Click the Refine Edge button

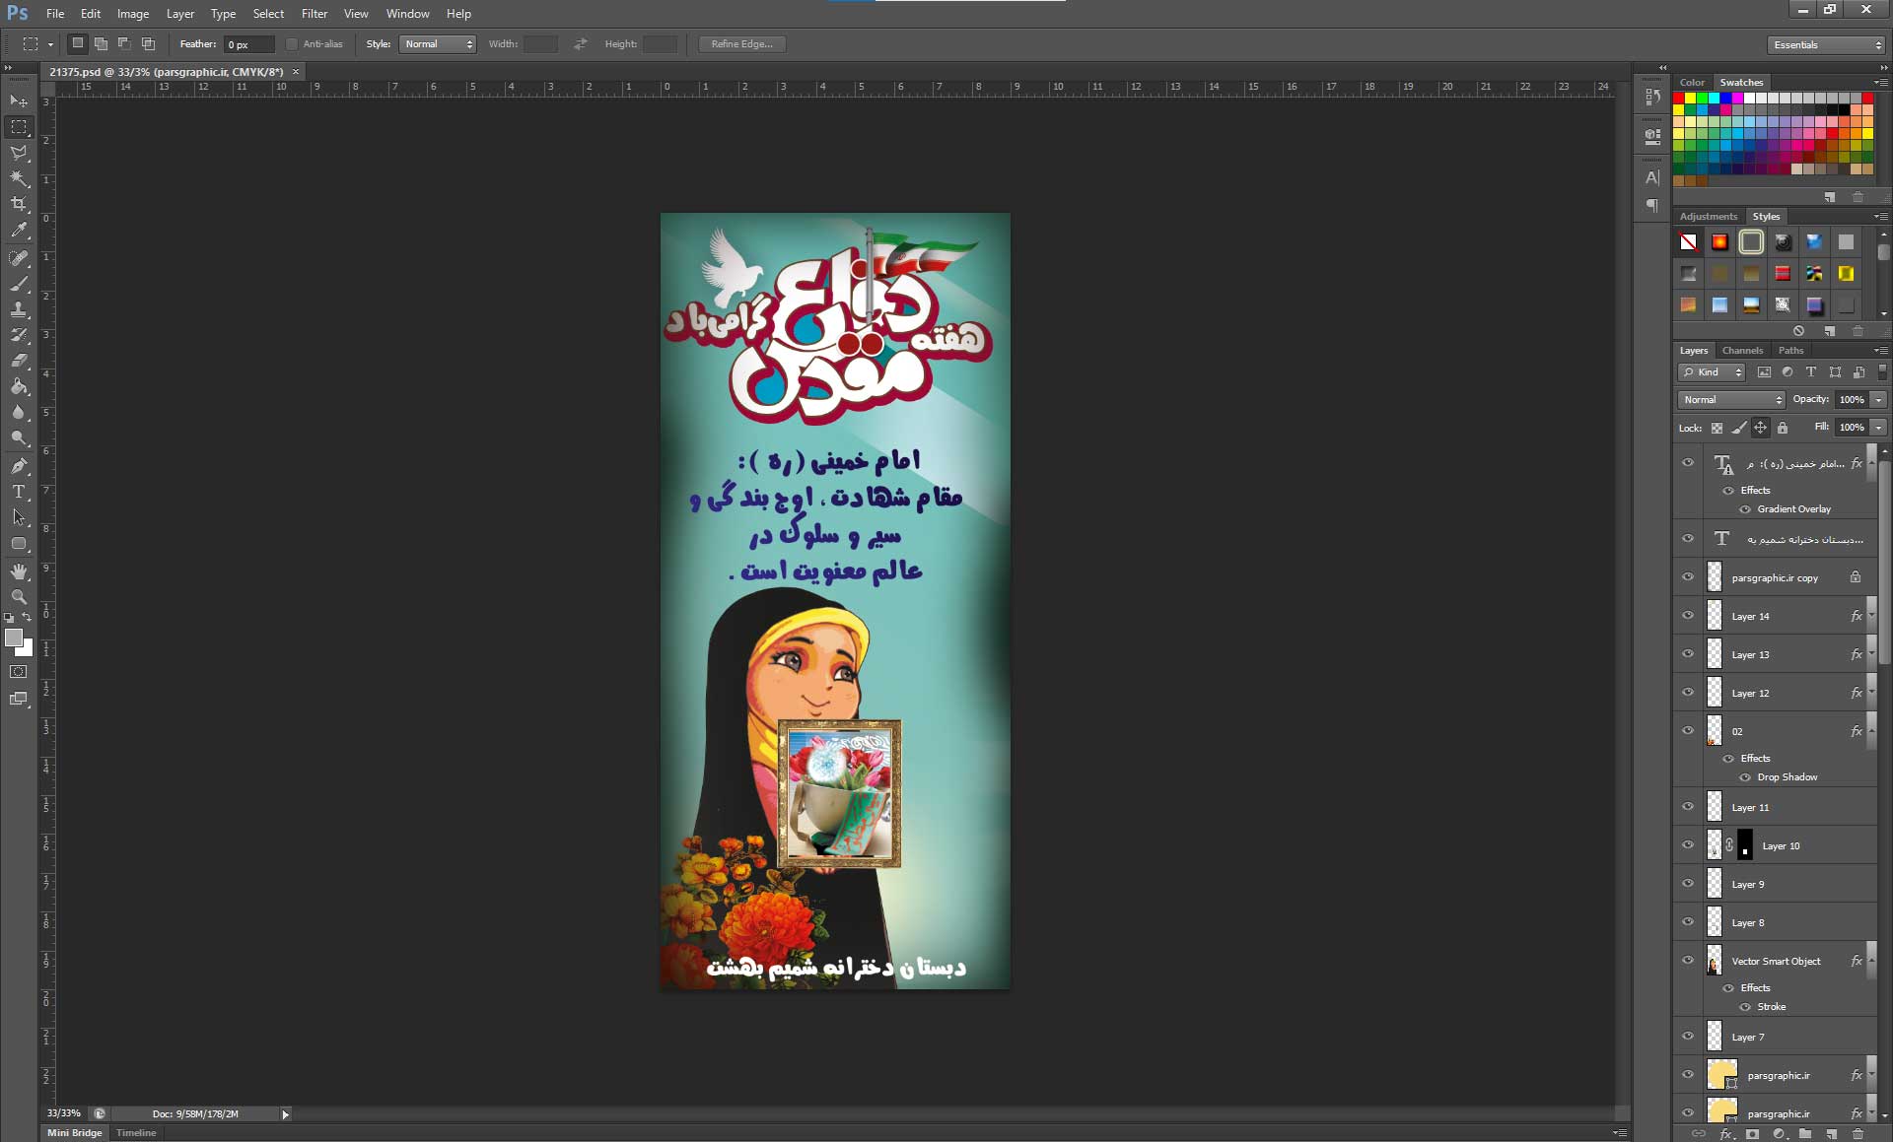742,44
